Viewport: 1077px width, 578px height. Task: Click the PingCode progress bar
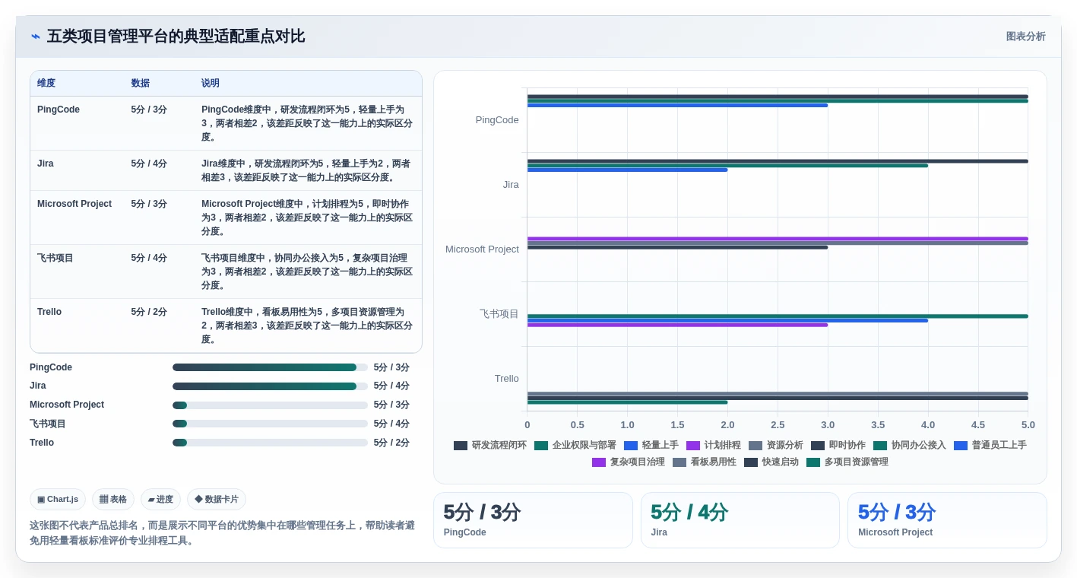click(270, 367)
